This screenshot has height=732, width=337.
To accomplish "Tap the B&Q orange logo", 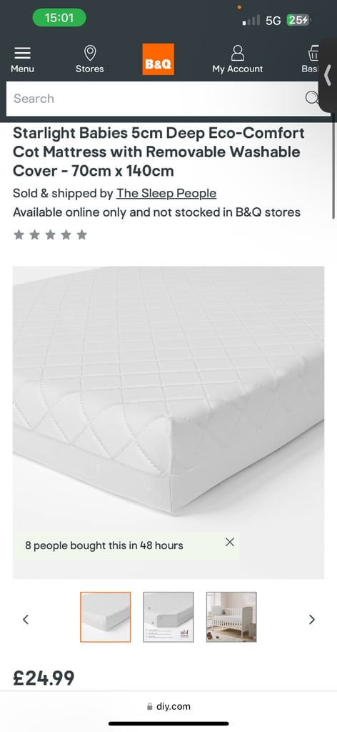I will [x=158, y=59].
